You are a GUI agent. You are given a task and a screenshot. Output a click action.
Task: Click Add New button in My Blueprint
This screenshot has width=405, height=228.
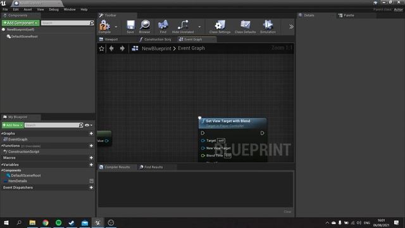pyautogui.click(x=13, y=125)
